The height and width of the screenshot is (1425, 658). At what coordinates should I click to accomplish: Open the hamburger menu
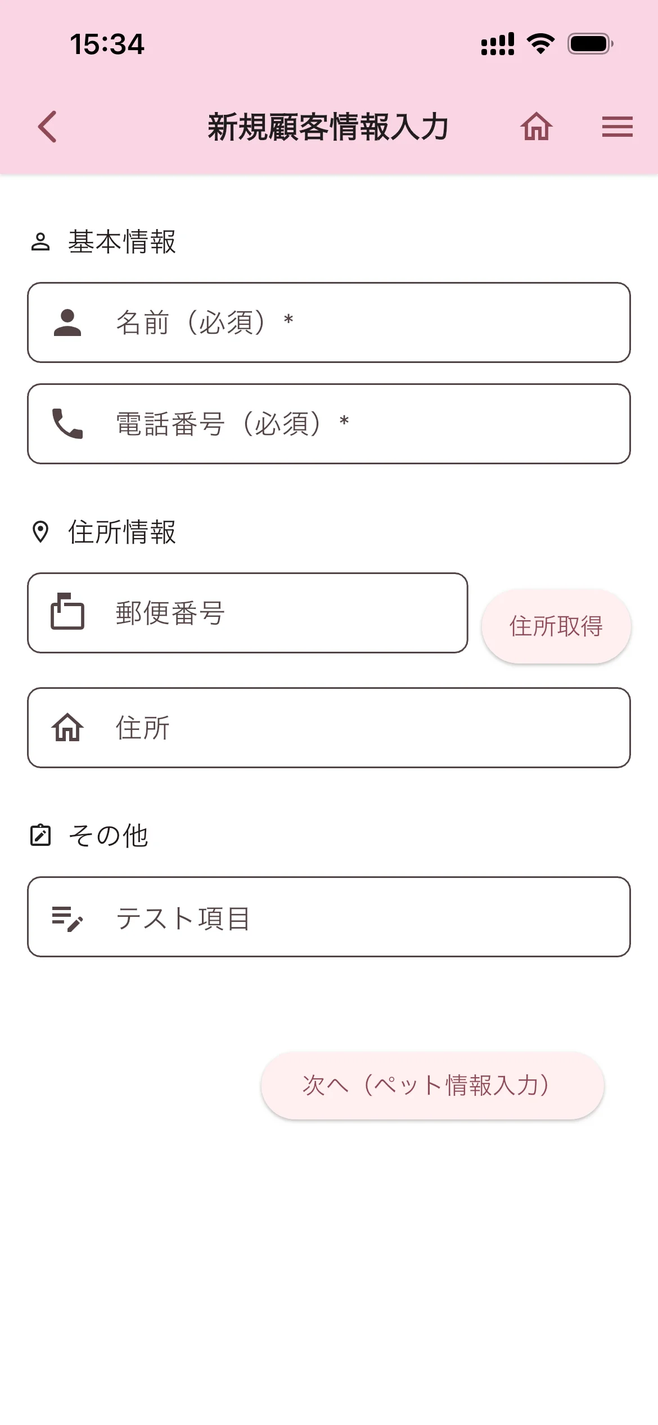[617, 127]
